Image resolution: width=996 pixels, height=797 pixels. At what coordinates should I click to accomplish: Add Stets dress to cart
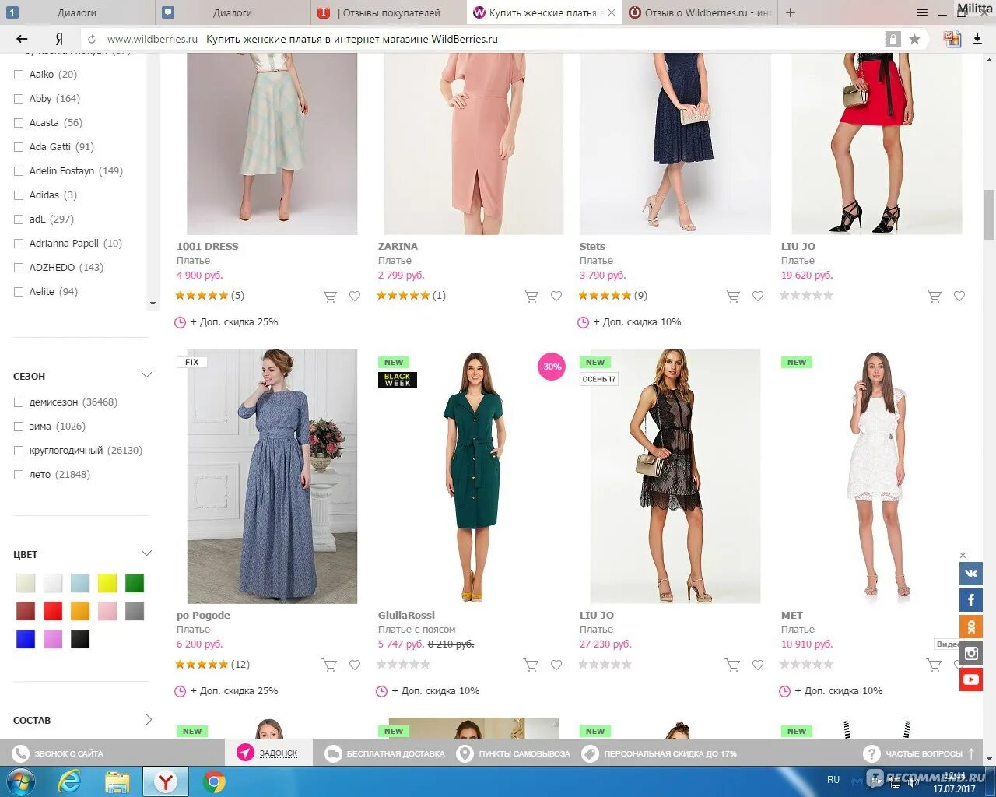click(732, 296)
